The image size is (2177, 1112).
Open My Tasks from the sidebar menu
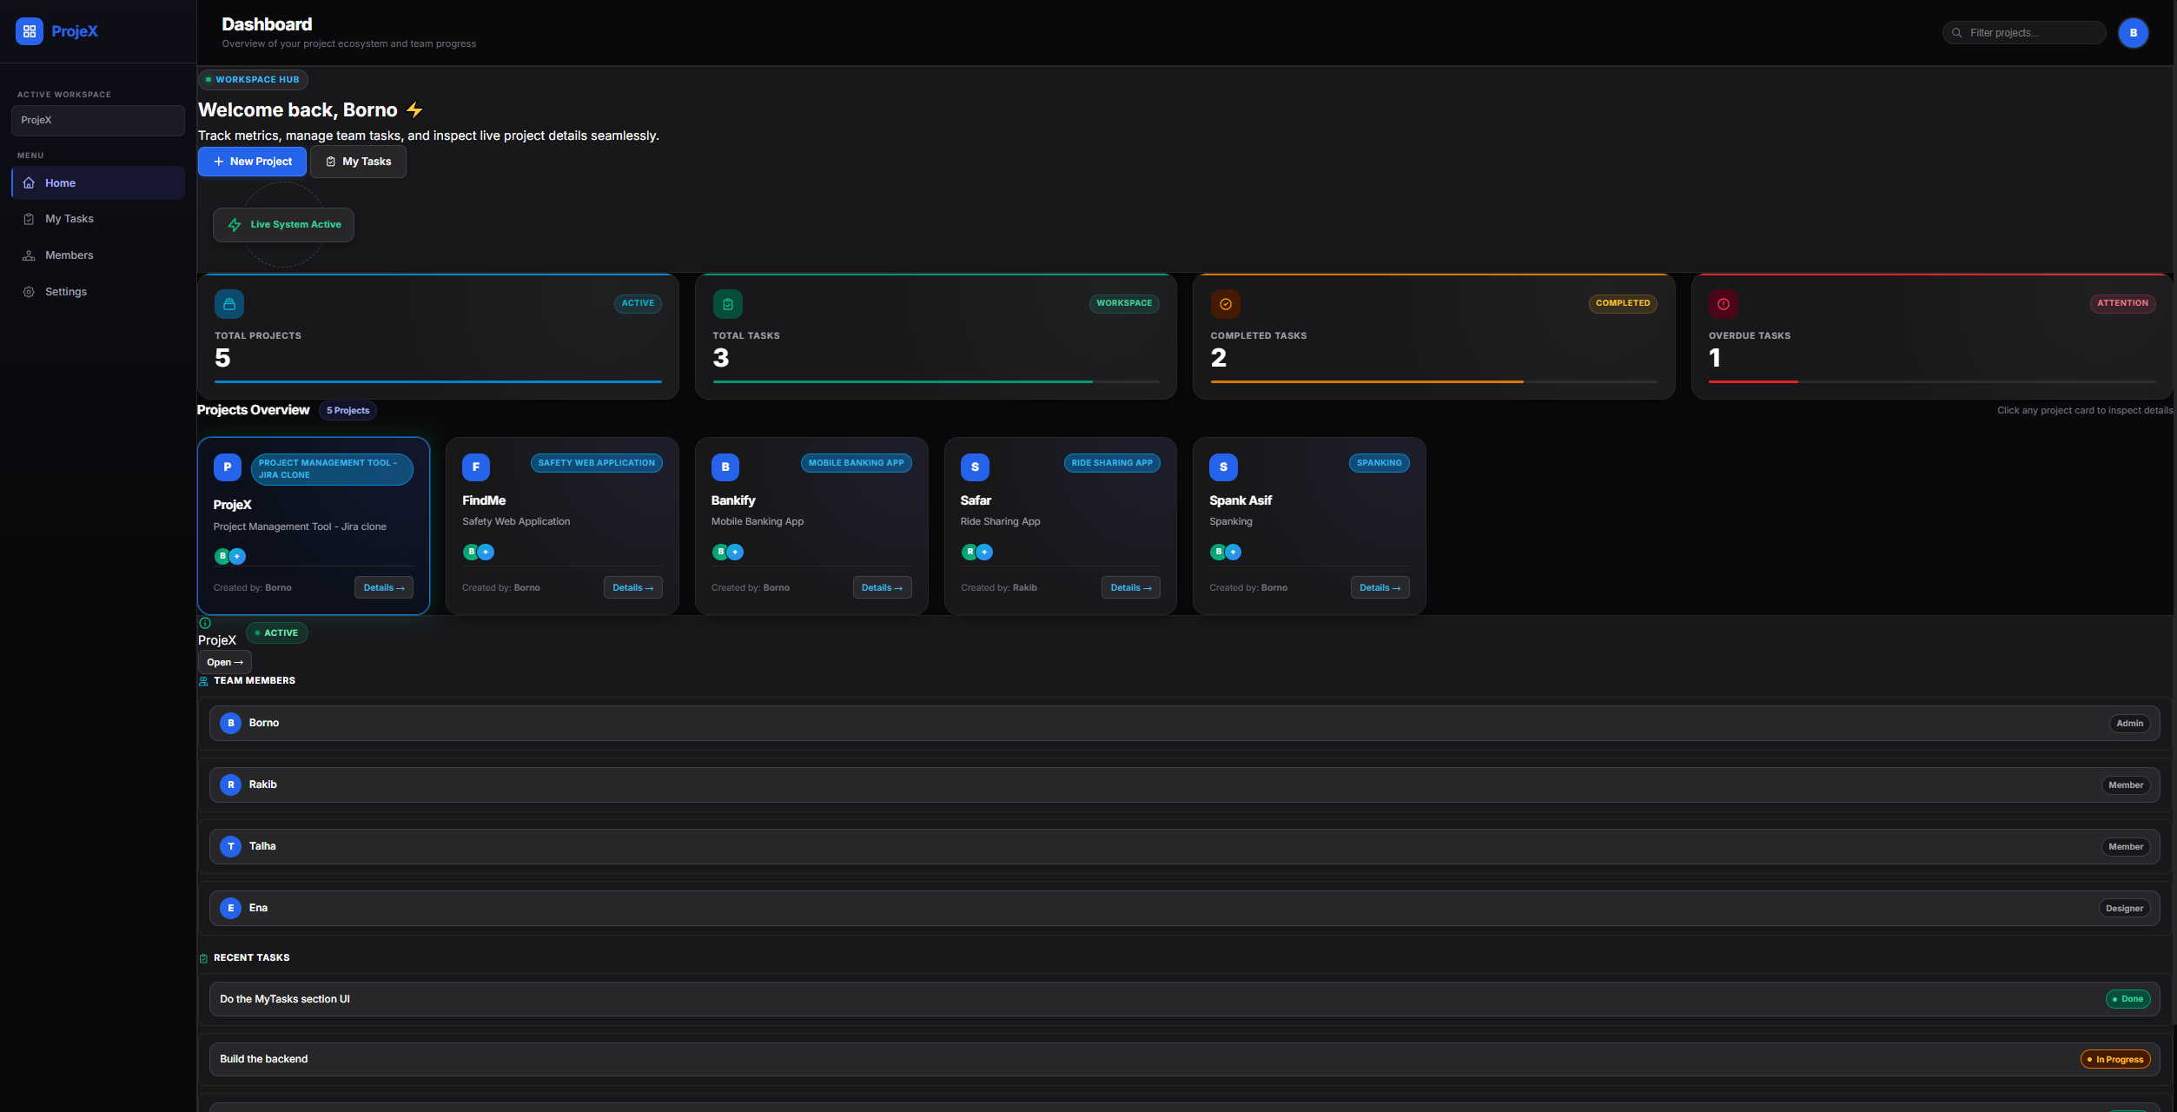(x=98, y=219)
